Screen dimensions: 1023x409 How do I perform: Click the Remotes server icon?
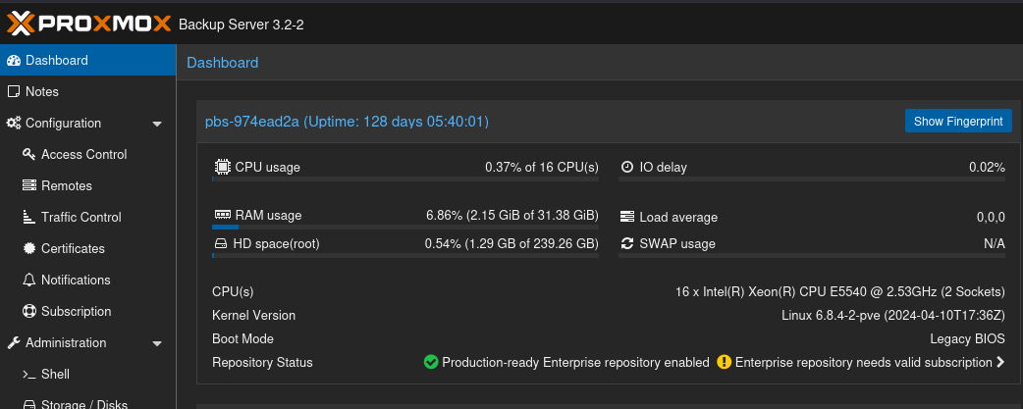point(29,186)
